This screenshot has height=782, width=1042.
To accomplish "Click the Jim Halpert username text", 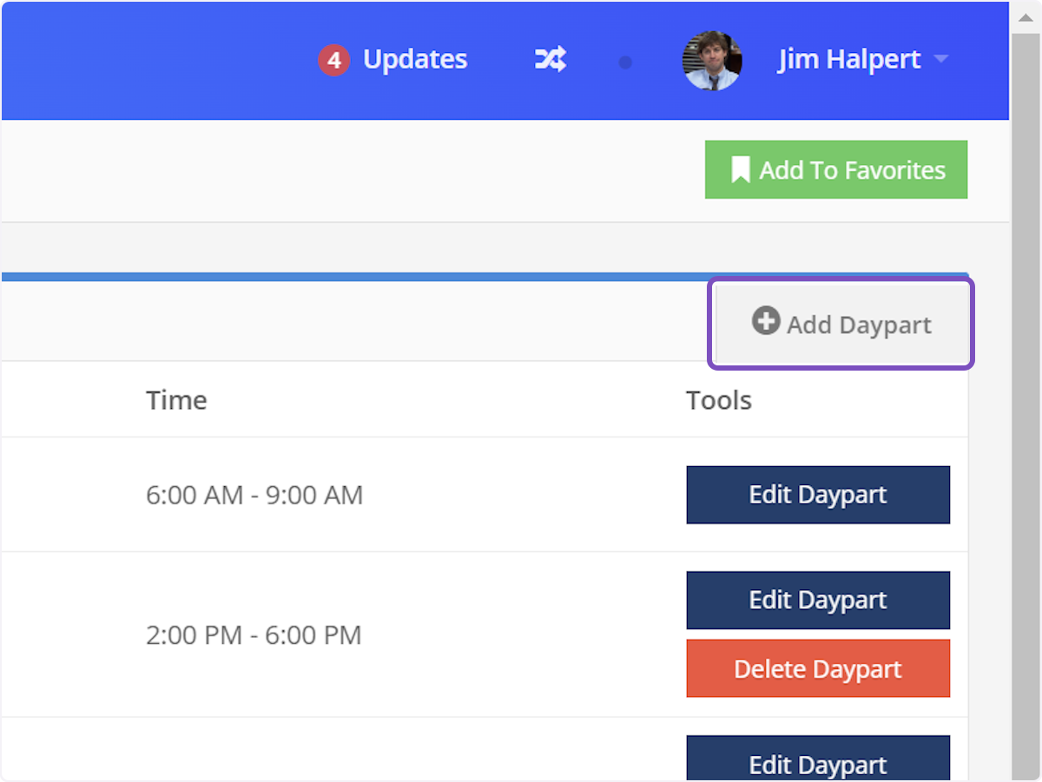I will coord(848,59).
